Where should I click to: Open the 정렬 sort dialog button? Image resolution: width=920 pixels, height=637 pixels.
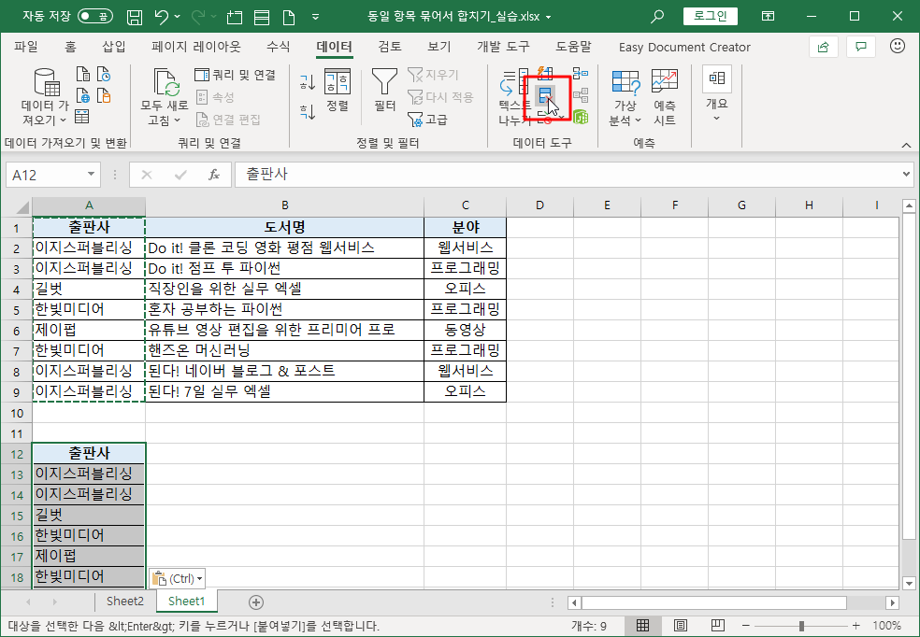(338, 91)
